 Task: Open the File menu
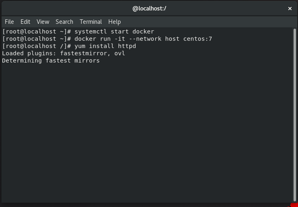coord(9,22)
